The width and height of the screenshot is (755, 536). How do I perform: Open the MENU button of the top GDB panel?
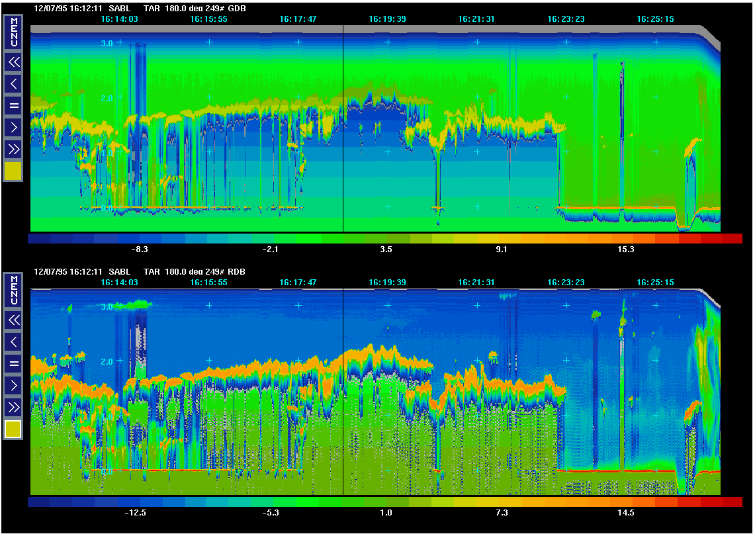pos(13,32)
